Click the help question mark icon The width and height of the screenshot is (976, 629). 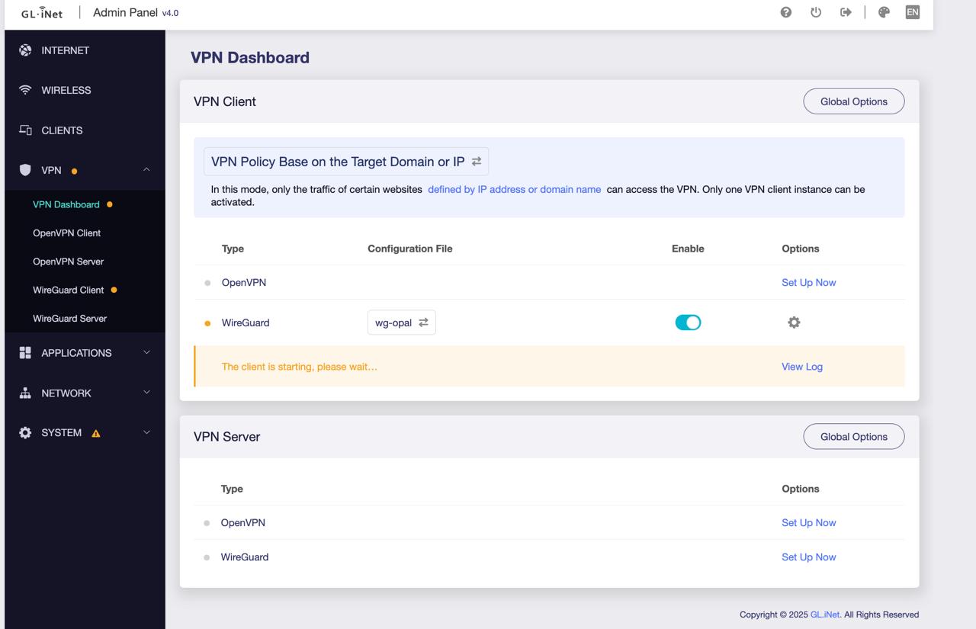click(x=786, y=12)
